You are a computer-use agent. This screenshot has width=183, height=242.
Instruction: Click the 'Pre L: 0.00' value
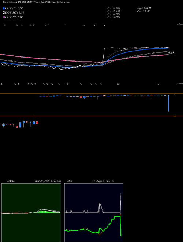pos(114,14)
